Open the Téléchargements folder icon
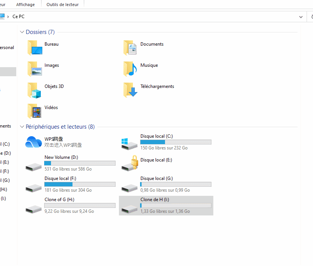The width and height of the screenshot is (313, 266). (131, 90)
